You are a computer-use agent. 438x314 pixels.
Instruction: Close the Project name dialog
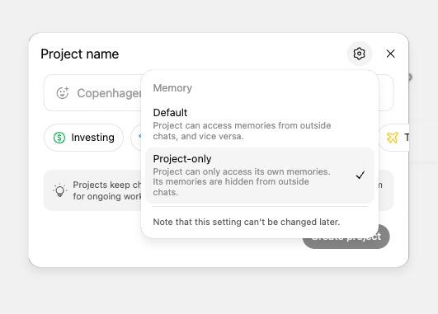point(390,54)
